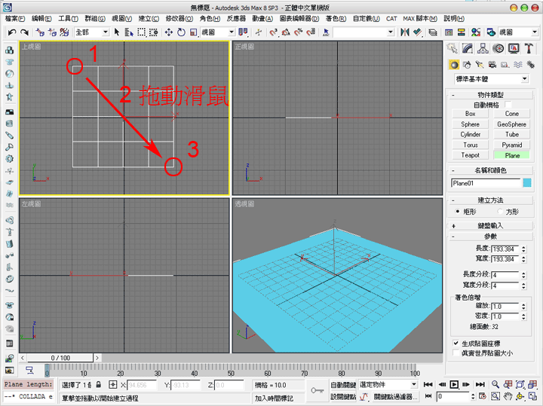Select the Geometry category sphere icon
Image resolution: width=543 pixels, height=406 pixels.
(454, 65)
